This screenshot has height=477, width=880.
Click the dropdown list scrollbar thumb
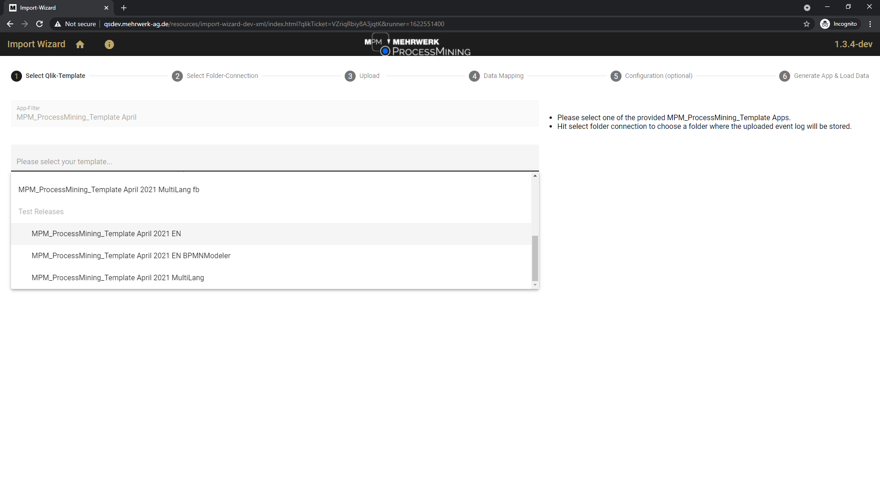coord(535,258)
